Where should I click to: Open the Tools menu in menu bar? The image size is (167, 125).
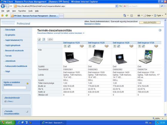30,11
